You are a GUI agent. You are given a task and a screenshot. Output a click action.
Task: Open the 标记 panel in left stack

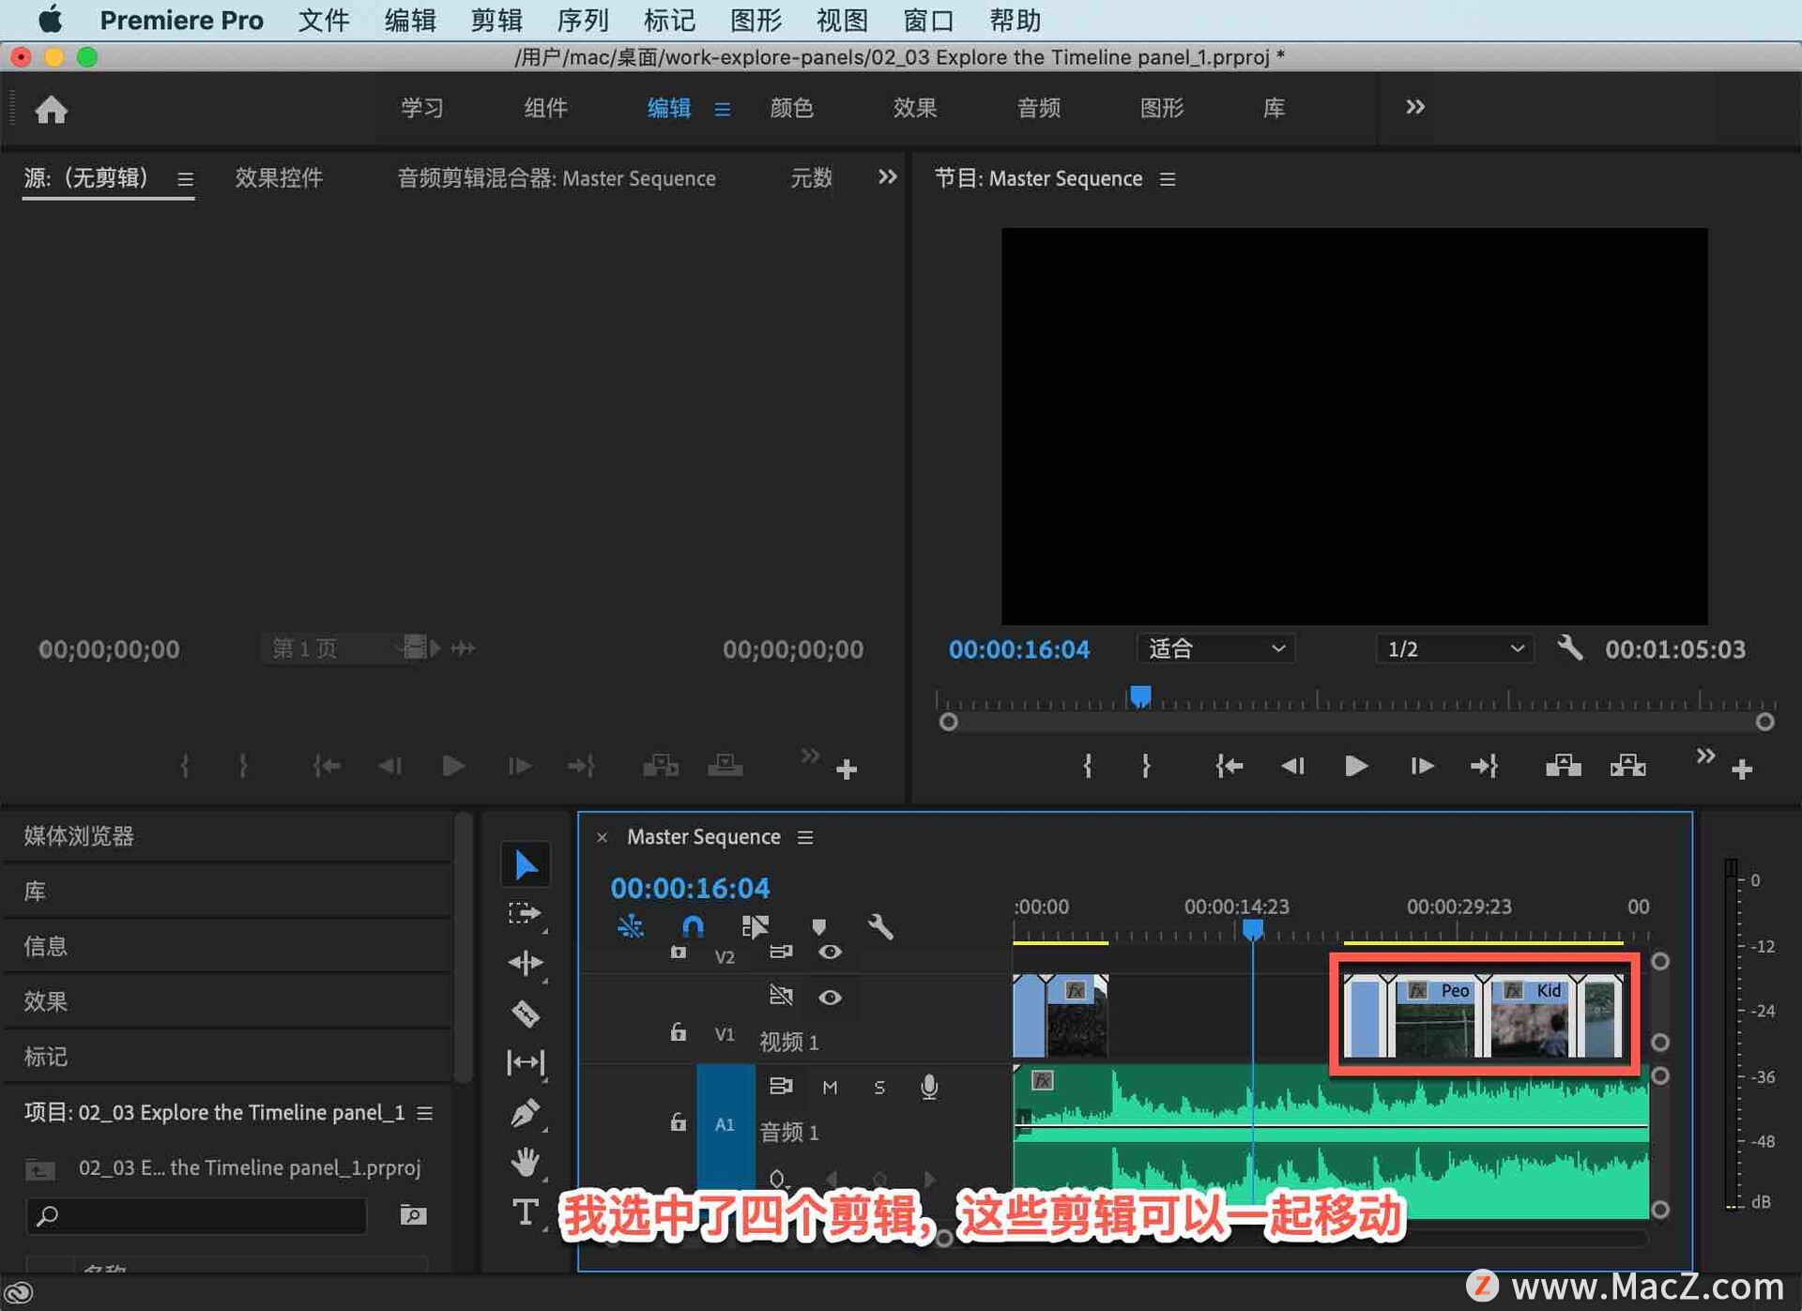(x=45, y=1056)
